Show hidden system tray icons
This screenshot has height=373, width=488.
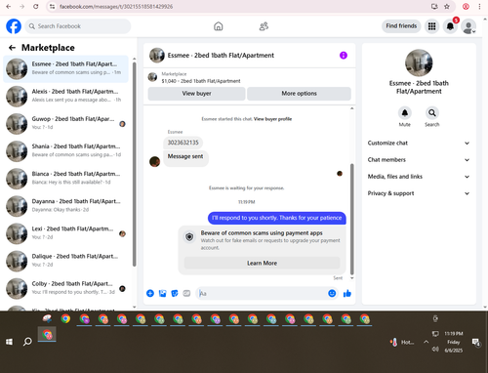coord(426,342)
